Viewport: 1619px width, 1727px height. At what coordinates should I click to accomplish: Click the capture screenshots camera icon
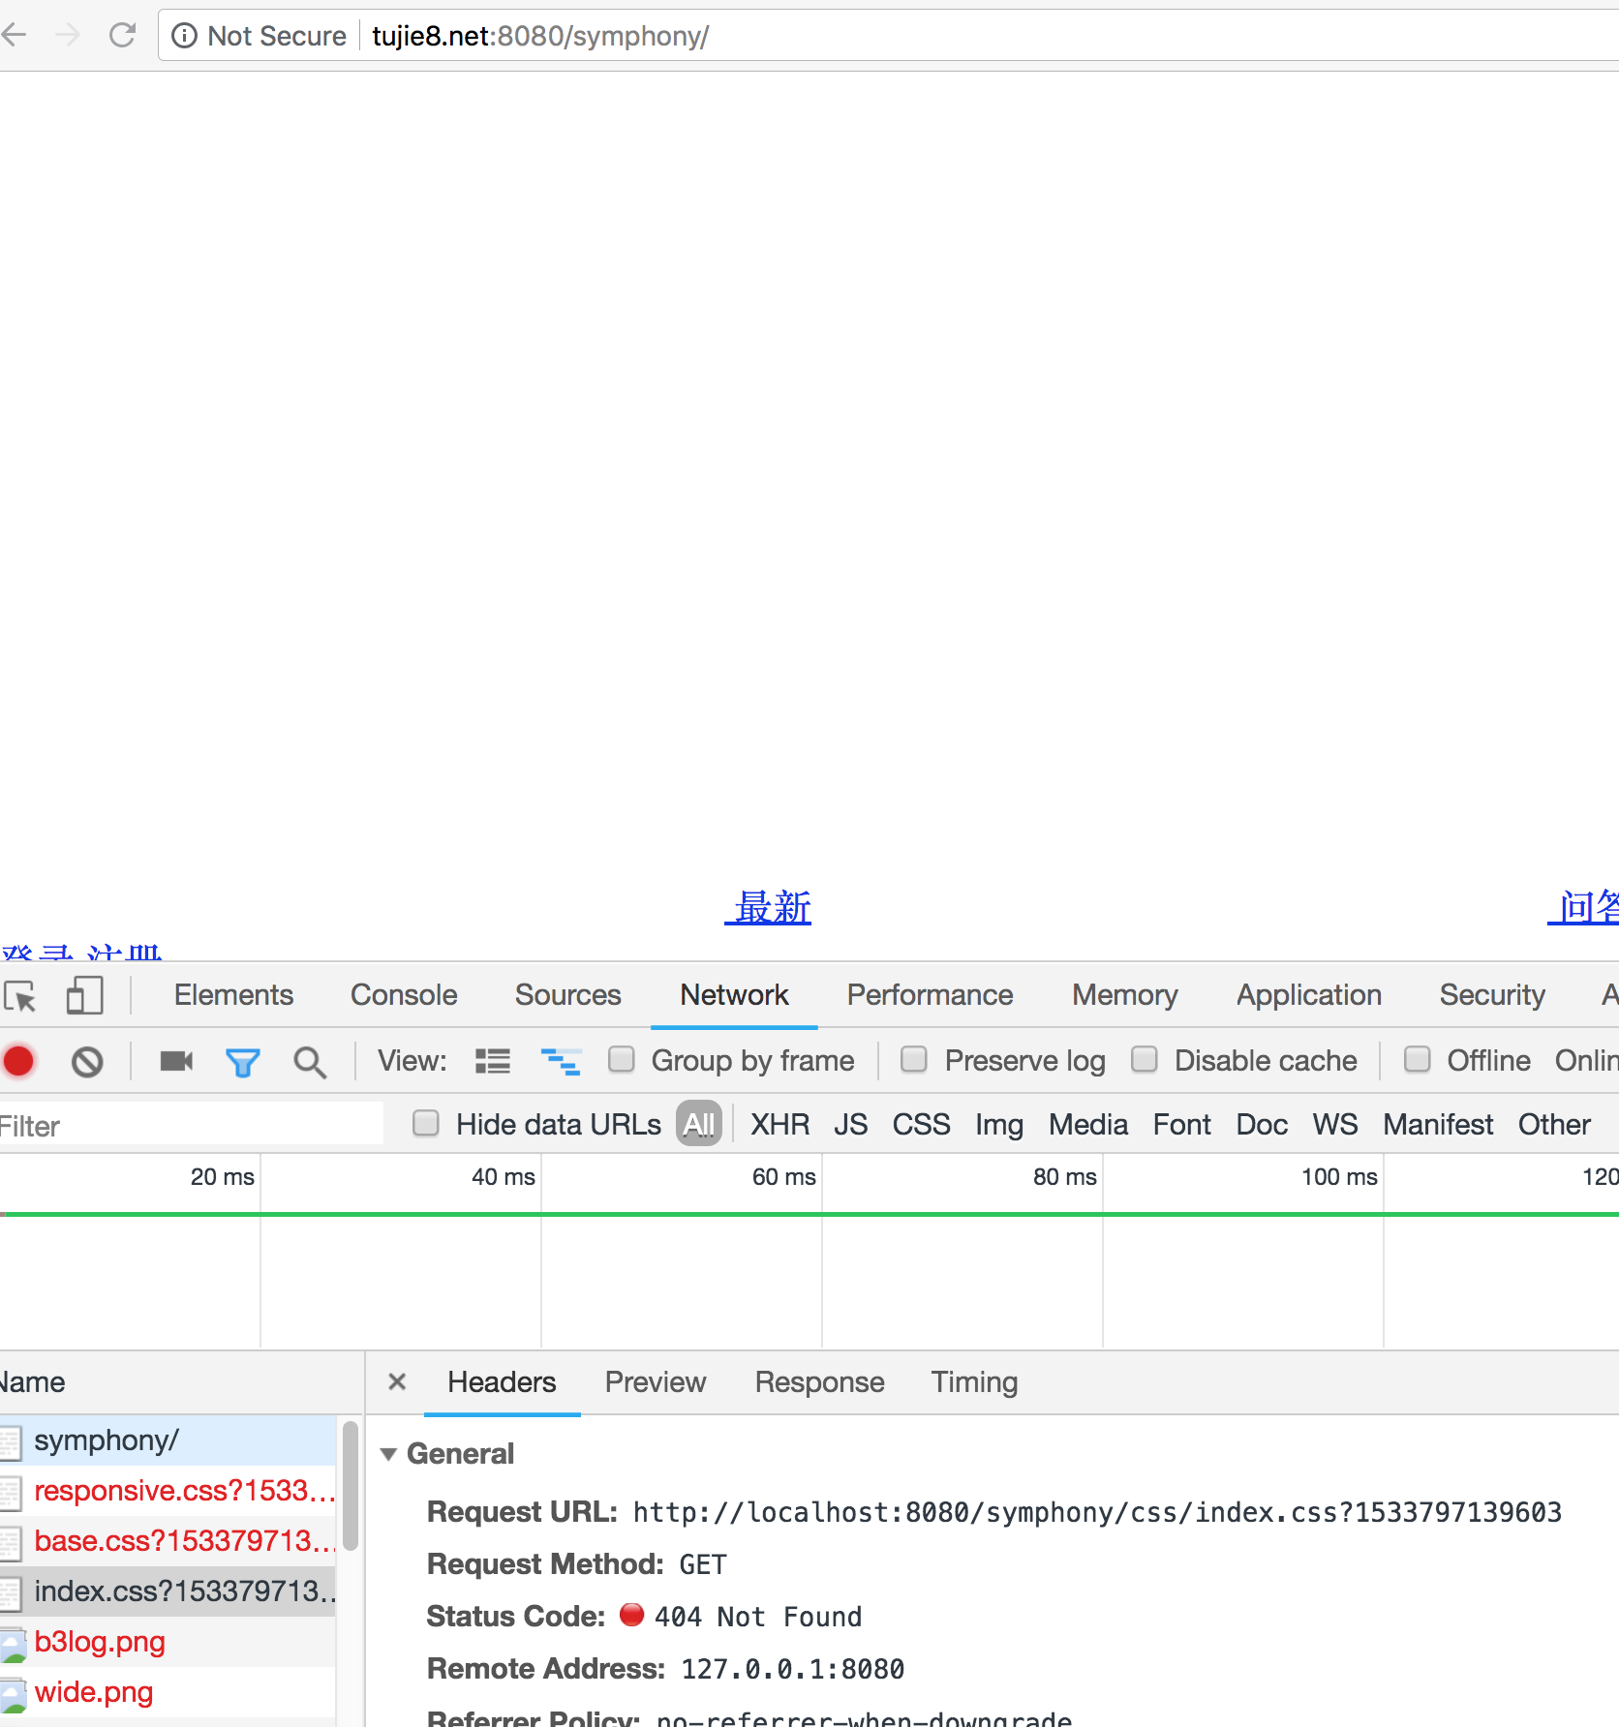(x=176, y=1062)
